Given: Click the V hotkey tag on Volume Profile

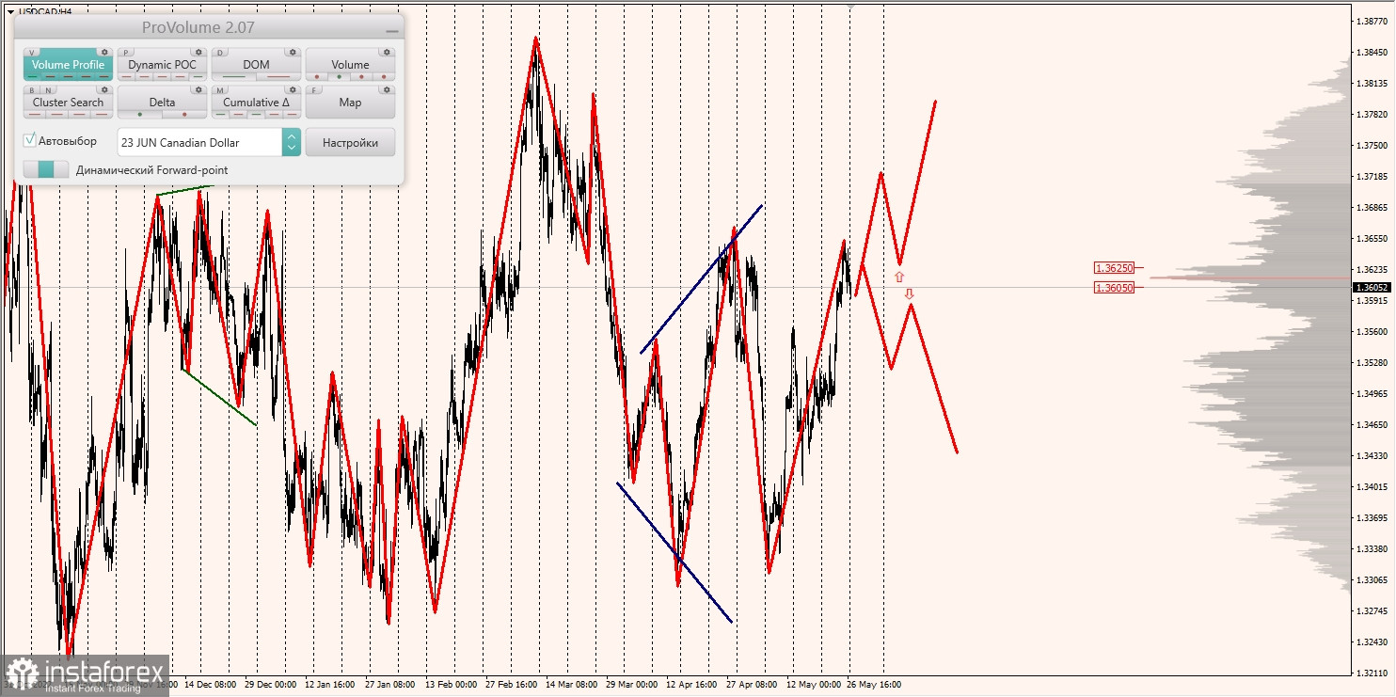Looking at the screenshot, I should [32, 52].
